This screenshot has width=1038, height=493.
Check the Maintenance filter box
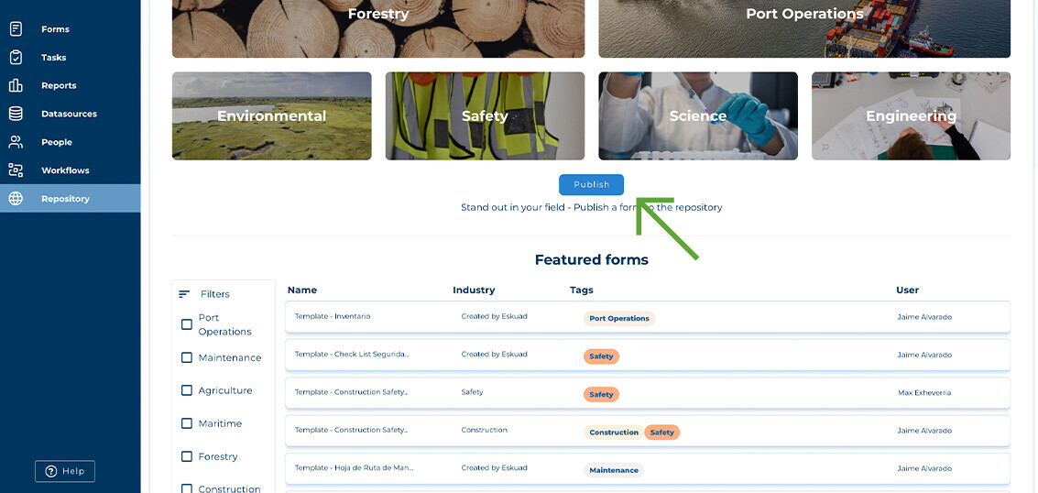coord(187,357)
